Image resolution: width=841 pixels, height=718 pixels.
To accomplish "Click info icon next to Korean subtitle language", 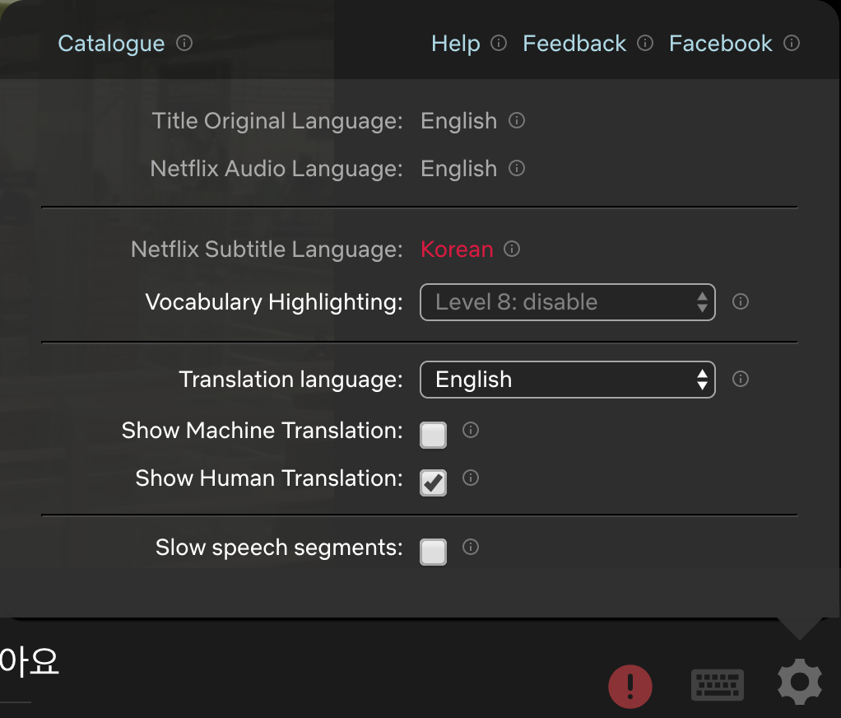I will click(512, 249).
